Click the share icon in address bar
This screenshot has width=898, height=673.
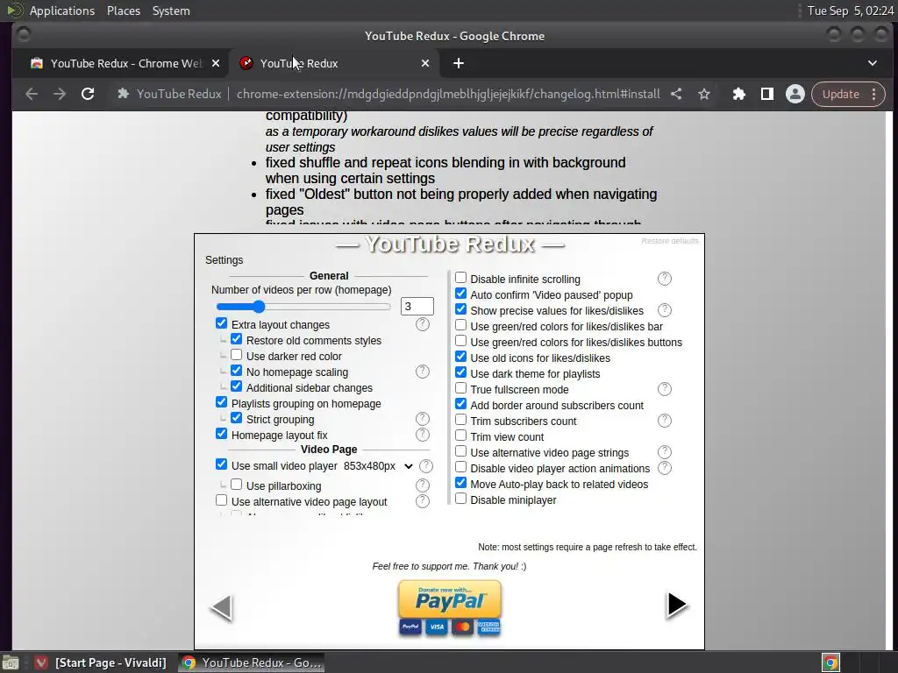pyautogui.click(x=676, y=94)
